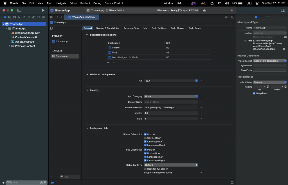The height and width of the screenshot is (185, 288).
Task: Add an editor on the right icon
Action: pos(233,17)
